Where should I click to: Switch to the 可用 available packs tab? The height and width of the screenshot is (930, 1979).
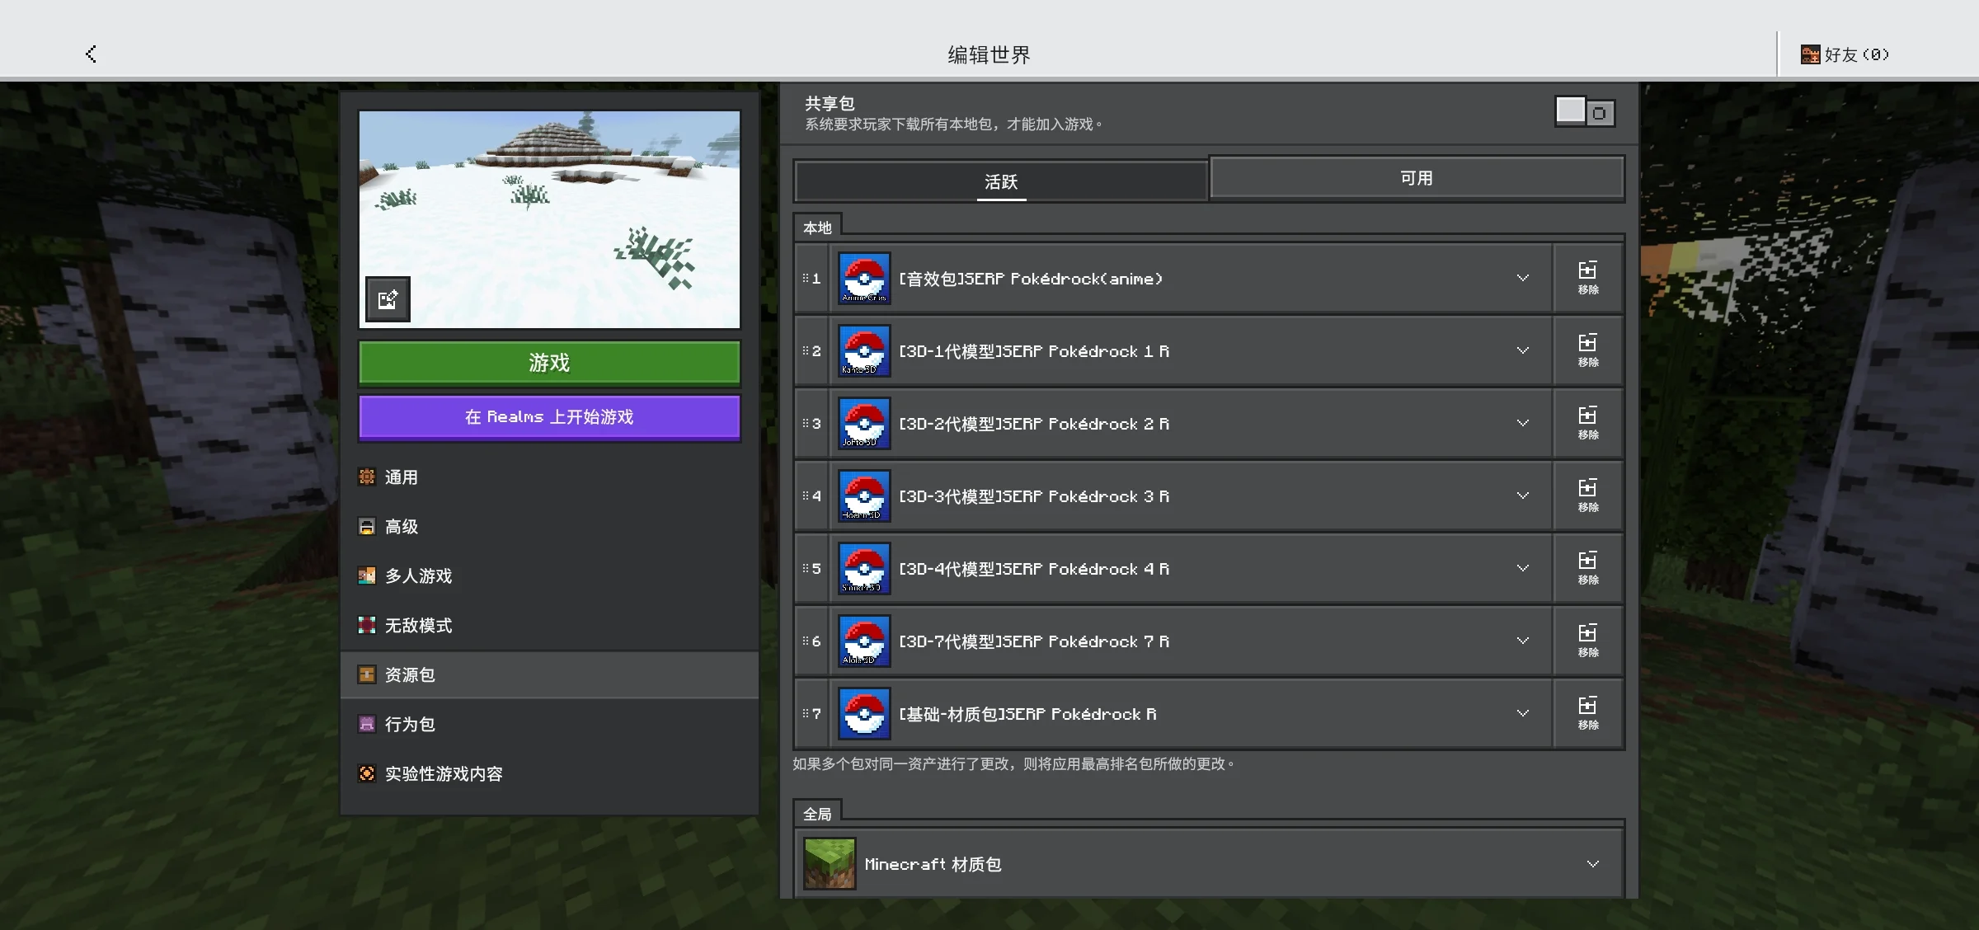pos(1417,178)
